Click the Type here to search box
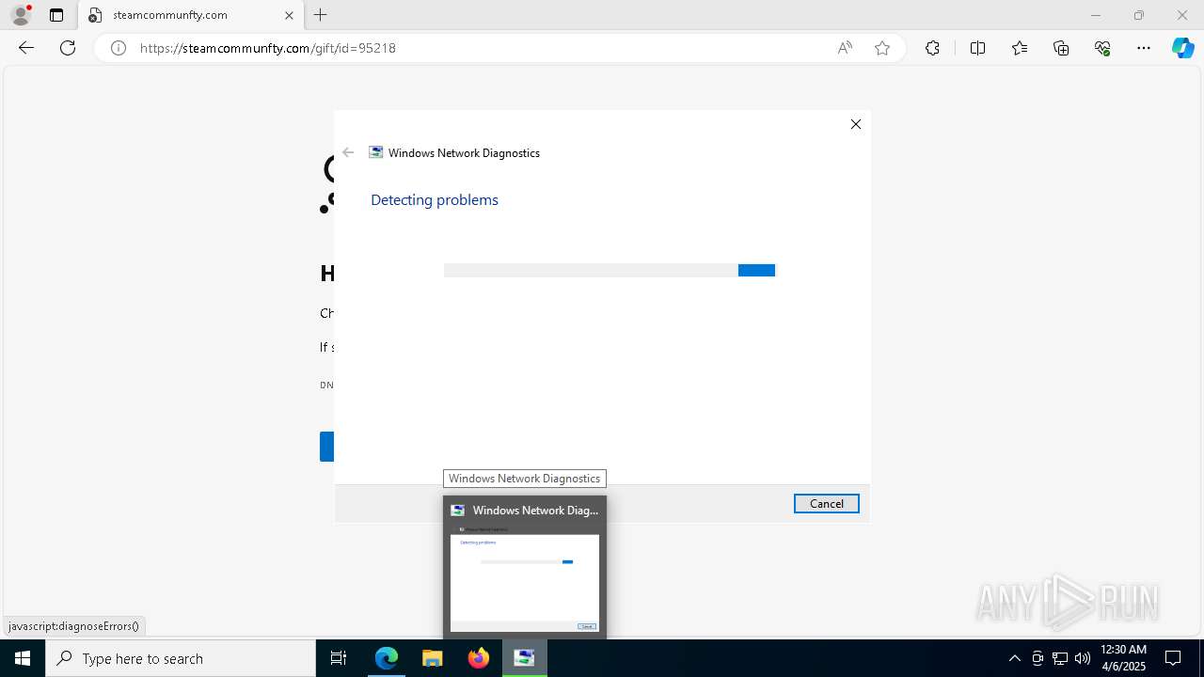Image resolution: width=1204 pixels, height=677 pixels. point(181,658)
